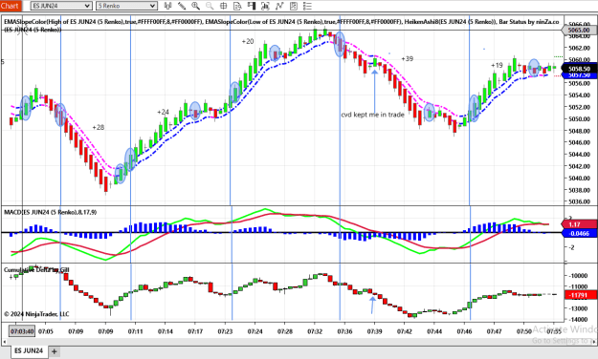Click the +39 profit text label
Screen dimensions: 598x359
(407, 58)
